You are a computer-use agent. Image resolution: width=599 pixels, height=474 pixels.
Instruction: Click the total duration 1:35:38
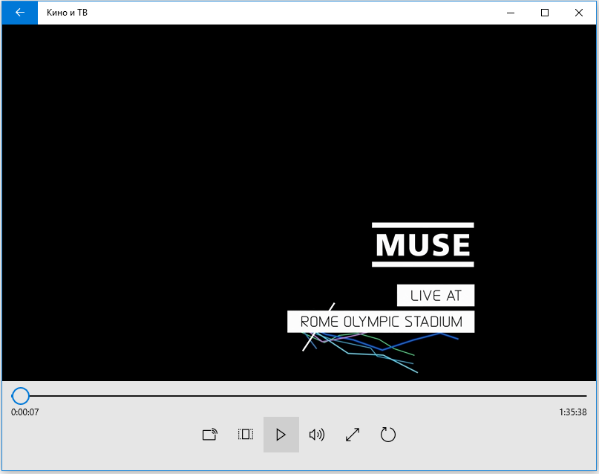coord(572,412)
